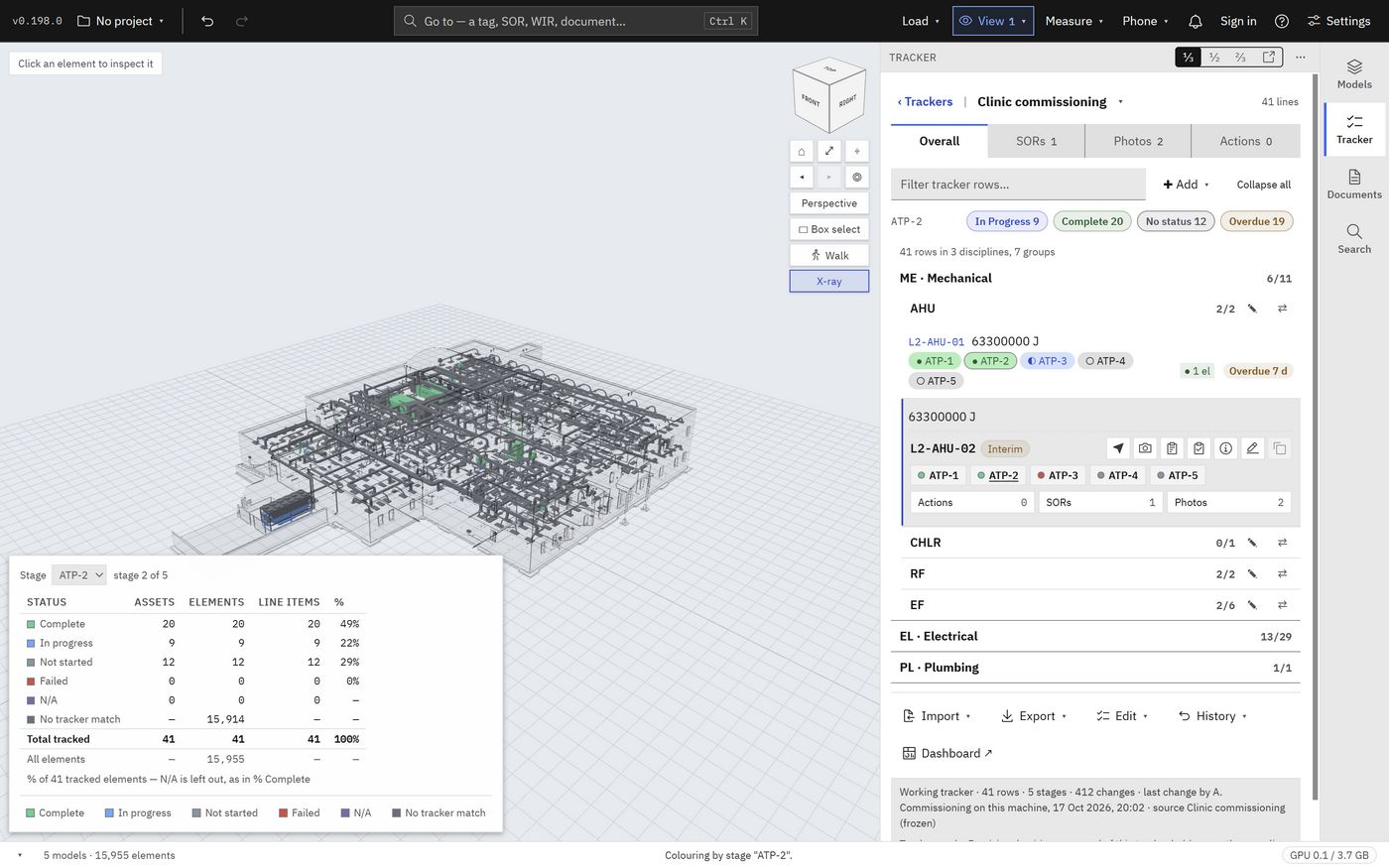Click the undo arrow in top bar

point(207,21)
